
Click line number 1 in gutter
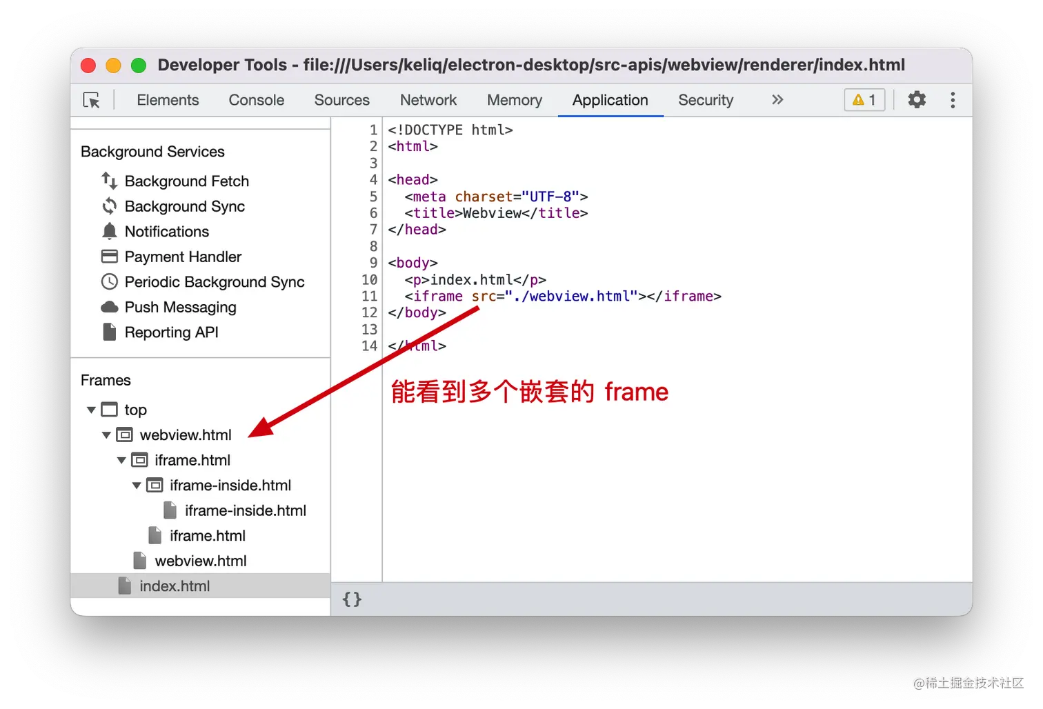[374, 130]
